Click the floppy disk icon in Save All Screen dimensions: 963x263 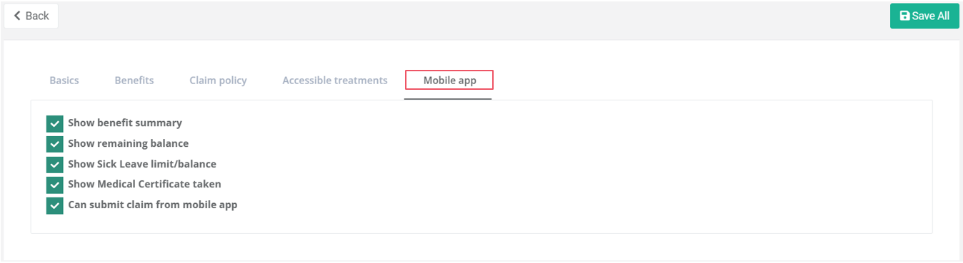(x=904, y=16)
